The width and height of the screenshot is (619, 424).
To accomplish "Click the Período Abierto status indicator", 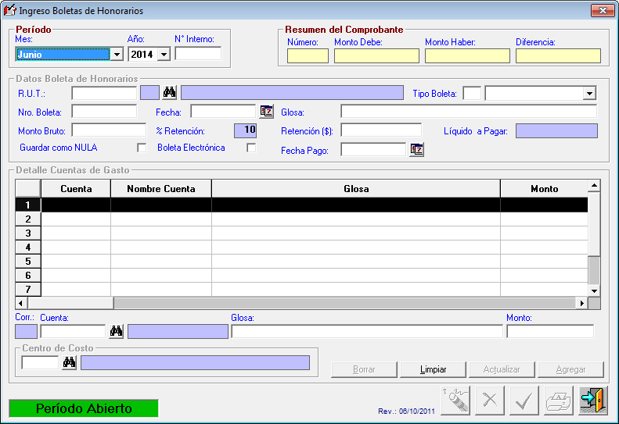I will coord(84,408).
